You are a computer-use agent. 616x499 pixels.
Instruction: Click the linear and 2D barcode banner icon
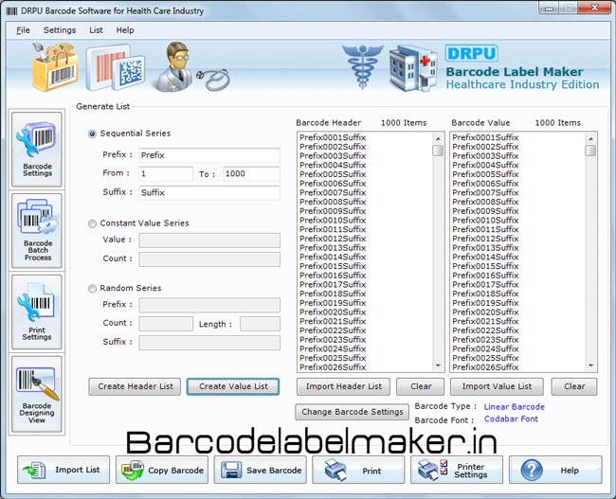point(115,67)
